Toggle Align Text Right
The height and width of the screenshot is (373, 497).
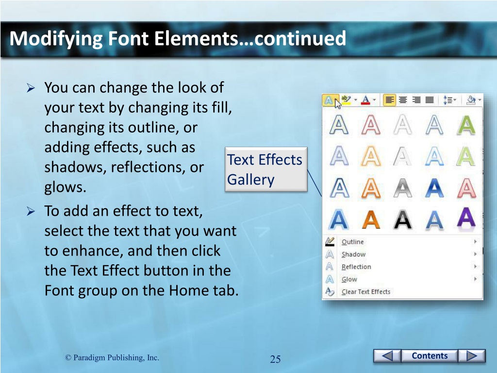click(x=416, y=100)
